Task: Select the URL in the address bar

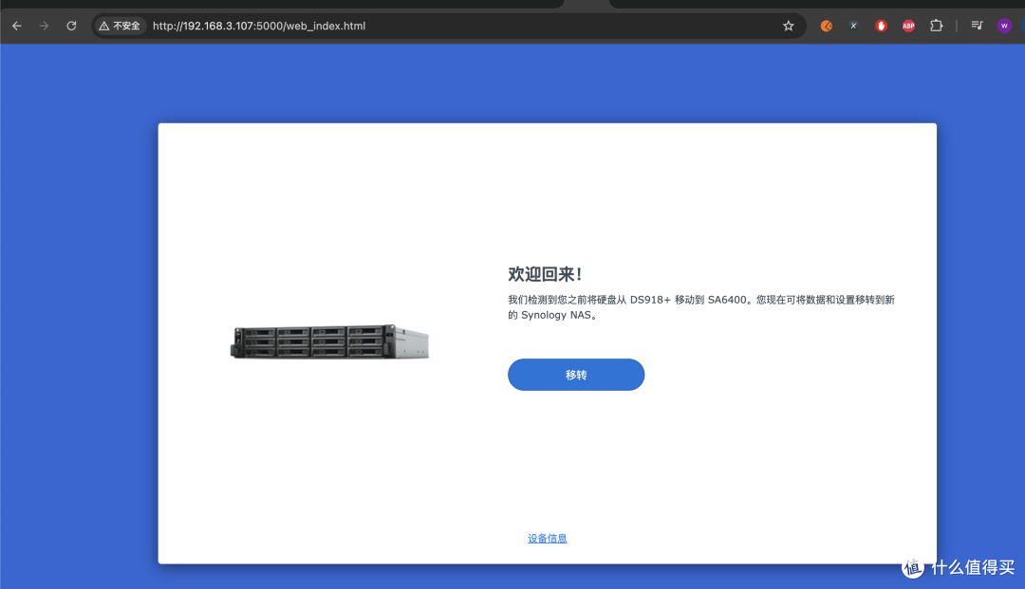Action: click(259, 27)
